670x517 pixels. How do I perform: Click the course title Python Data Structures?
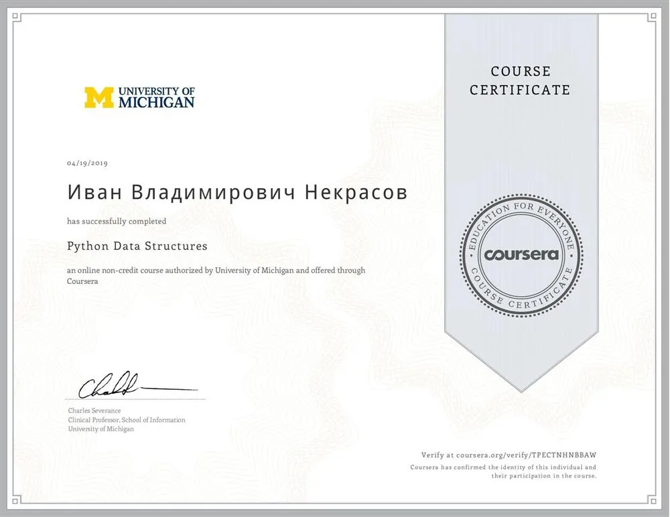(137, 246)
